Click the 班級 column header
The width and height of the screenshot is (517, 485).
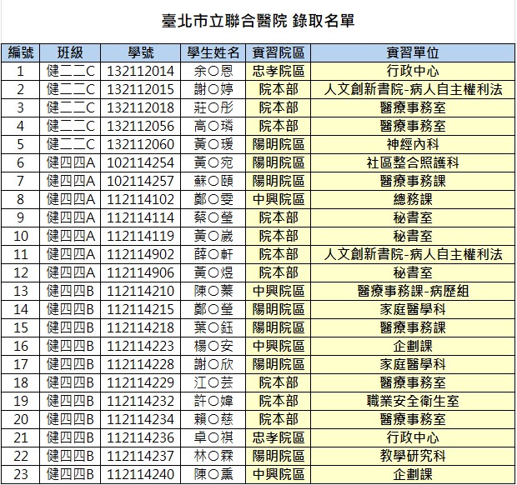click(x=71, y=52)
